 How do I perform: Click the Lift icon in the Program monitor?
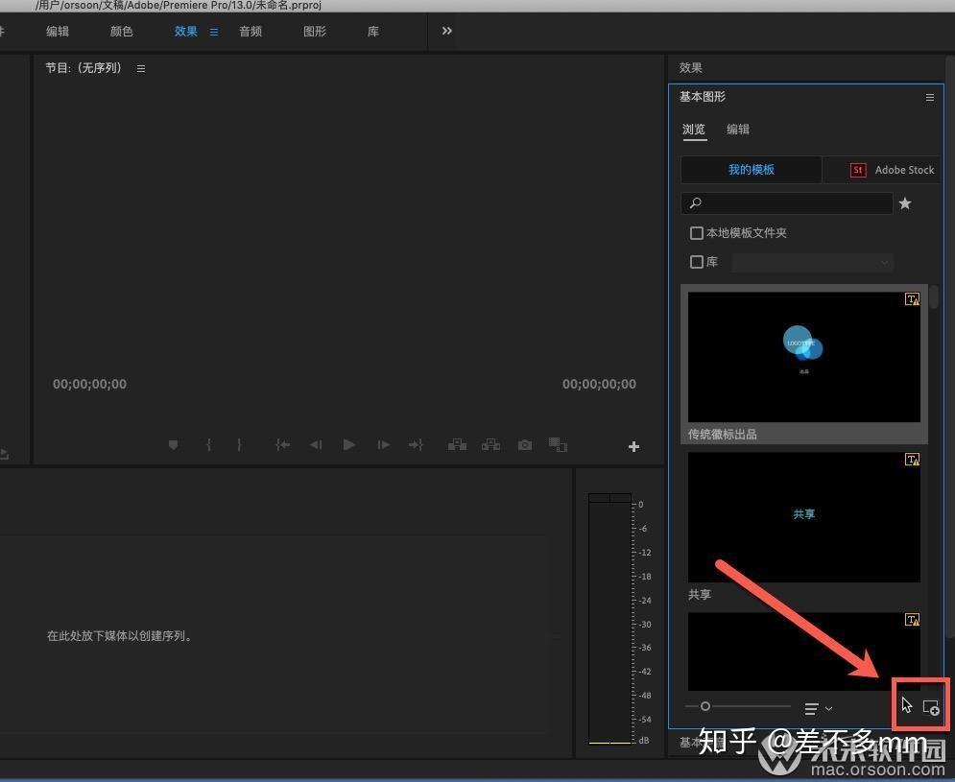457,444
